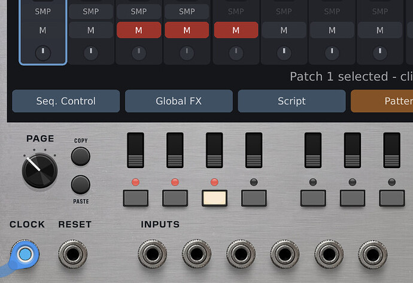This screenshot has width=413, height=283.
Task: Click dimmed SMP on seventh channel
Action: click(332, 11)
